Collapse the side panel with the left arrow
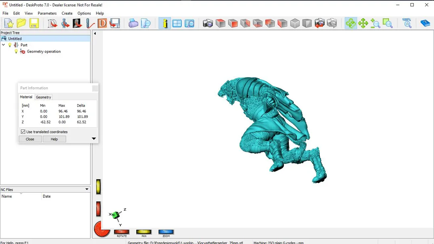 point(95,33)
